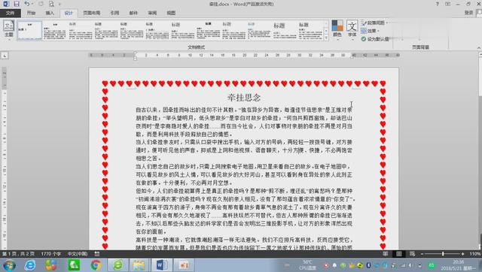Open Google Chrome from taskbar
482x272 pixels.
click(x=96, y=265)
